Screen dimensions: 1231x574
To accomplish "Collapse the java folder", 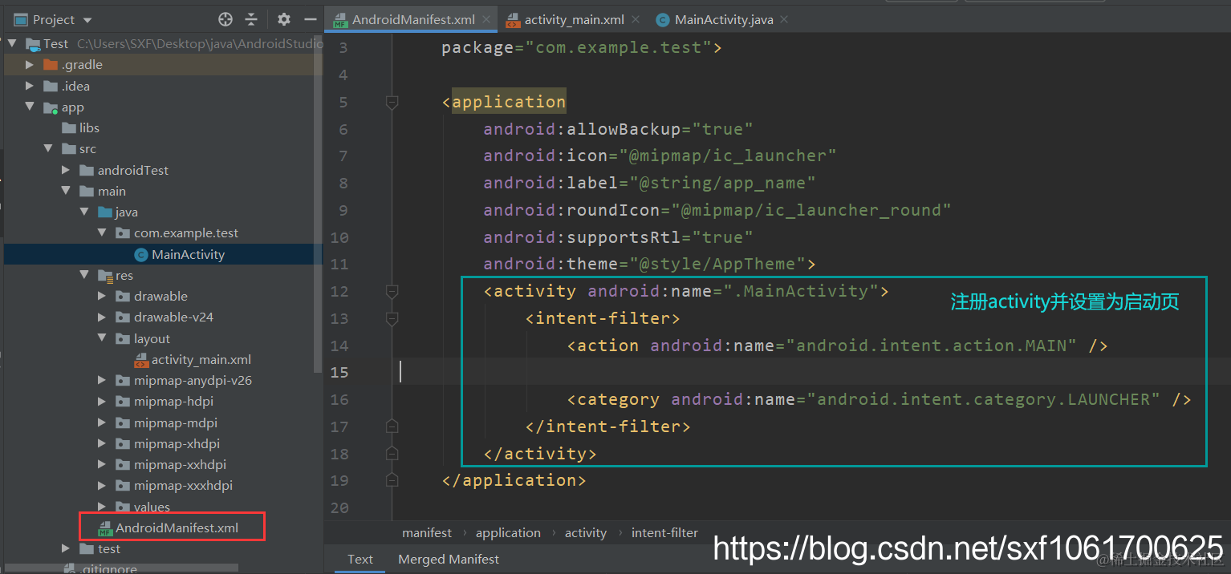I will pyautogui.click(x=83, y=212).
